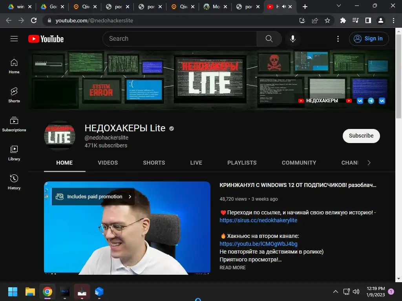Click the browser address bar URL

point(94,20)
